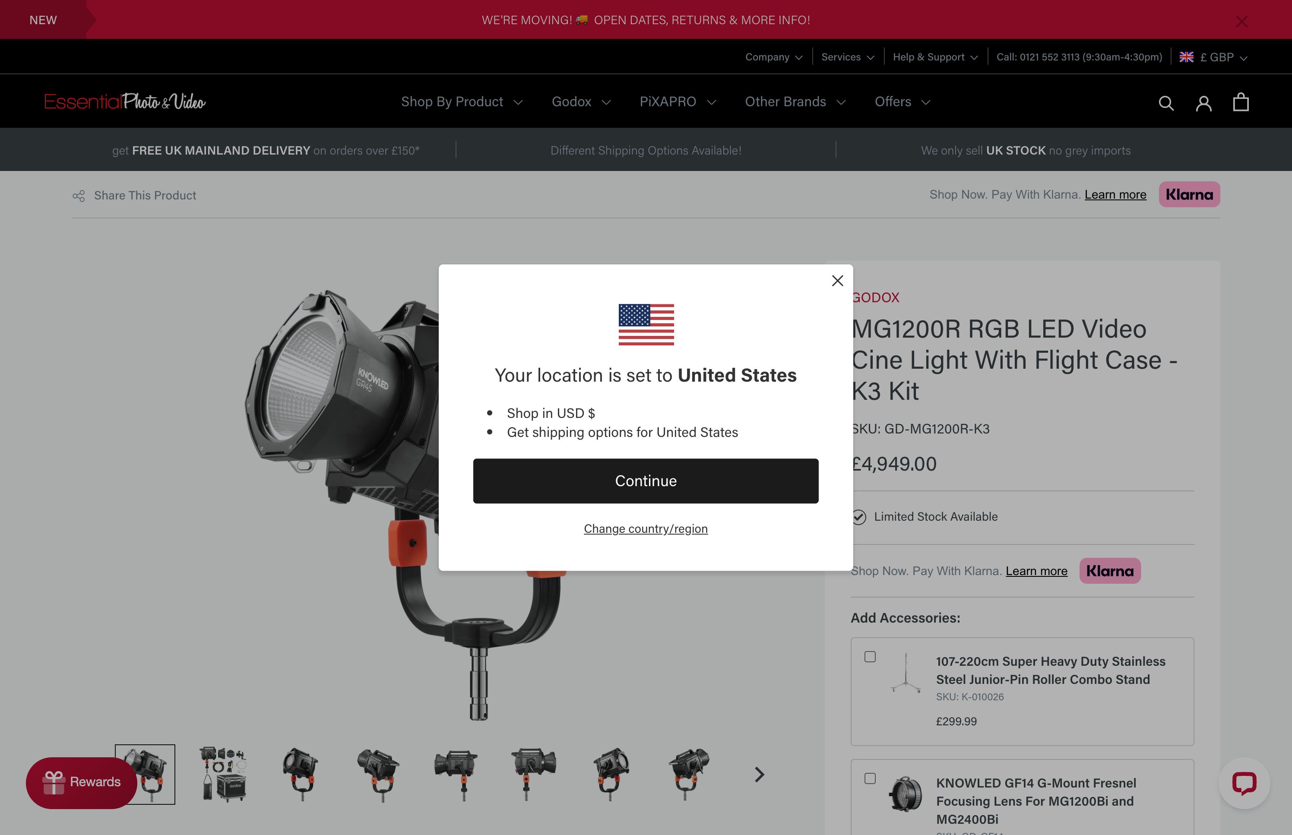The image size is (1292, 835).
Task: Open the Godox navigation menu
Action: tap(581, 101)
